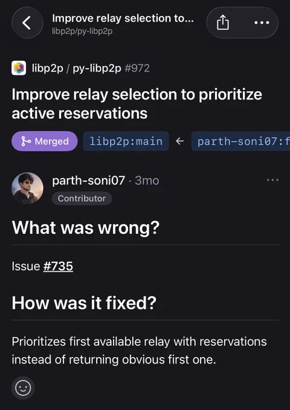Tap the arrow between branch labels
The image size is (290, 410).
click(x=179, y=141)
